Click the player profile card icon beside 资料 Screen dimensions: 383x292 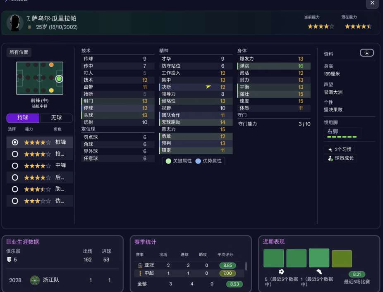(367, 53)
